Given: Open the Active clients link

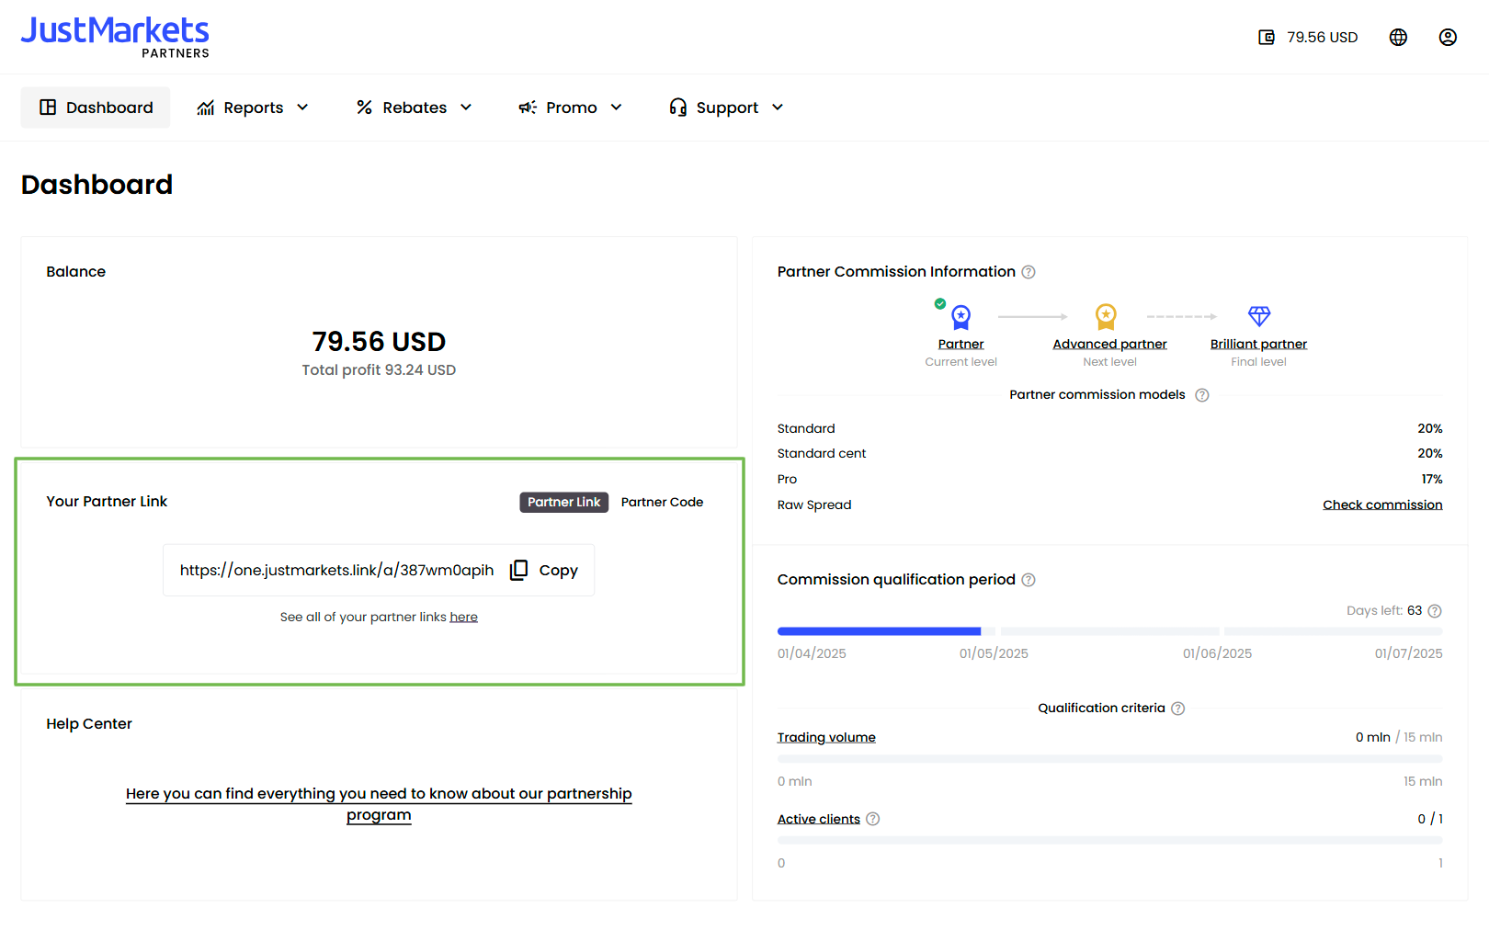Looking at the screenshot, I should 819,819.
